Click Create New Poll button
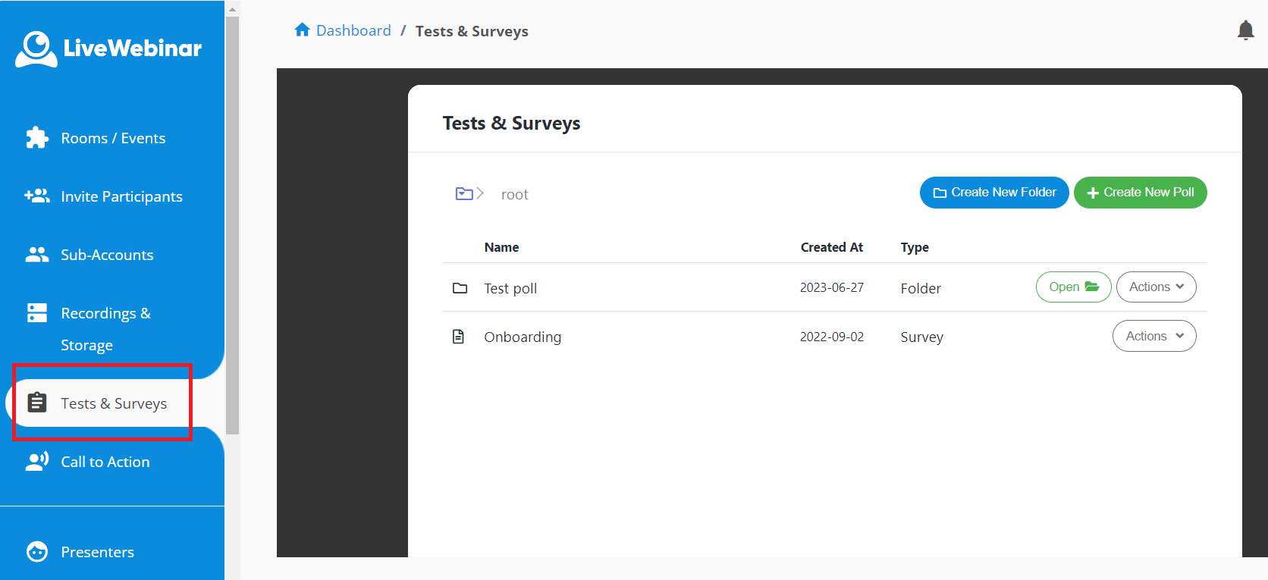 tap(1140, 193)
